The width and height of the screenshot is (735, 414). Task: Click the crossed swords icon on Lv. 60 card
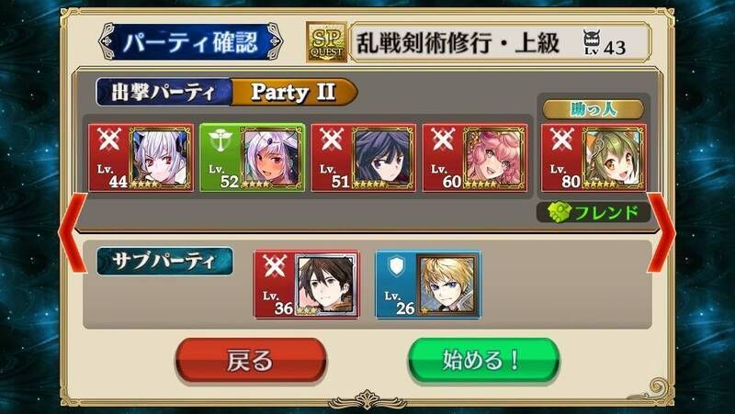tap(443, 140)
